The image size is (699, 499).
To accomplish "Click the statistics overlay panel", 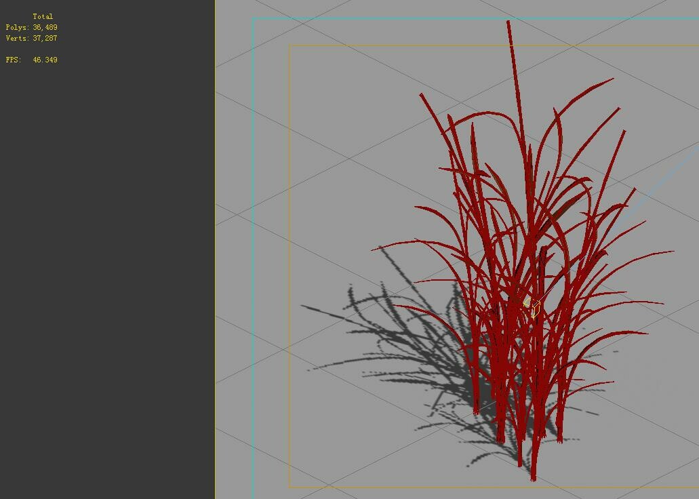I will pyautogui.click(x=34, y=37).
